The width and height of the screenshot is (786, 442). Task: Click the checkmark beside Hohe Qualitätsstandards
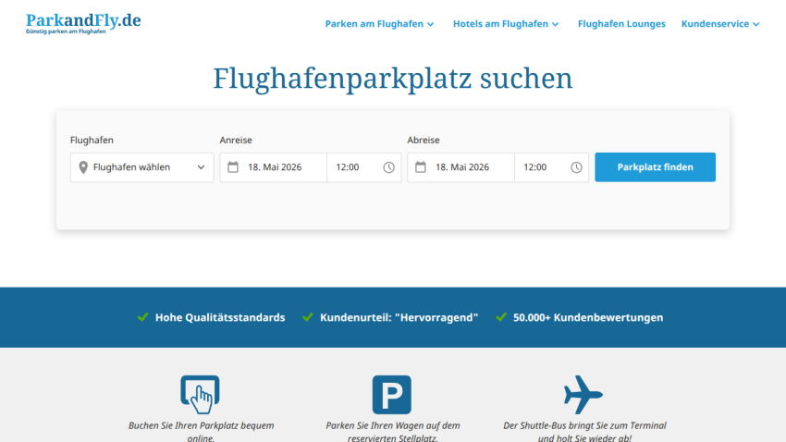pyautogui.click(x=142, y=317)
